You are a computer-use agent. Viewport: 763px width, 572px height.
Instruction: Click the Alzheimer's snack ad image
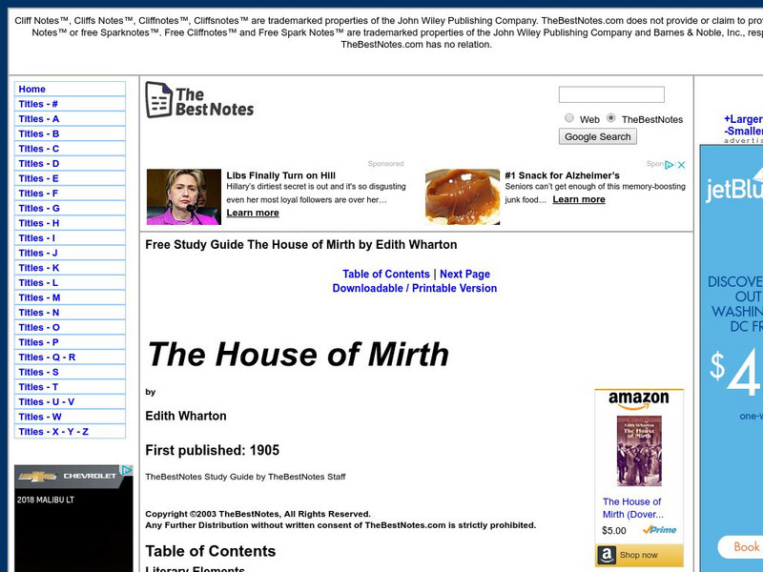463,196
